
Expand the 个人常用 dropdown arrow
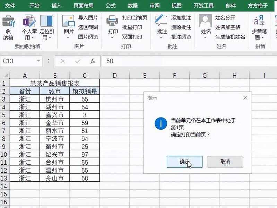pyautogui.click(x=33, y=38)
